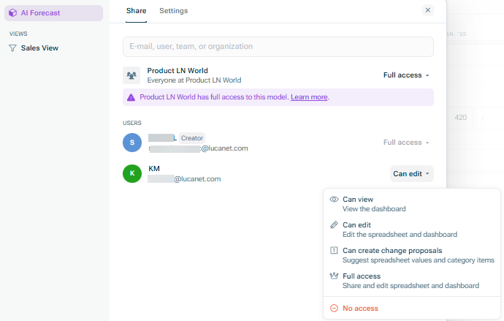Click the USERS section heading
504x321 pixels.
[131, 123]
